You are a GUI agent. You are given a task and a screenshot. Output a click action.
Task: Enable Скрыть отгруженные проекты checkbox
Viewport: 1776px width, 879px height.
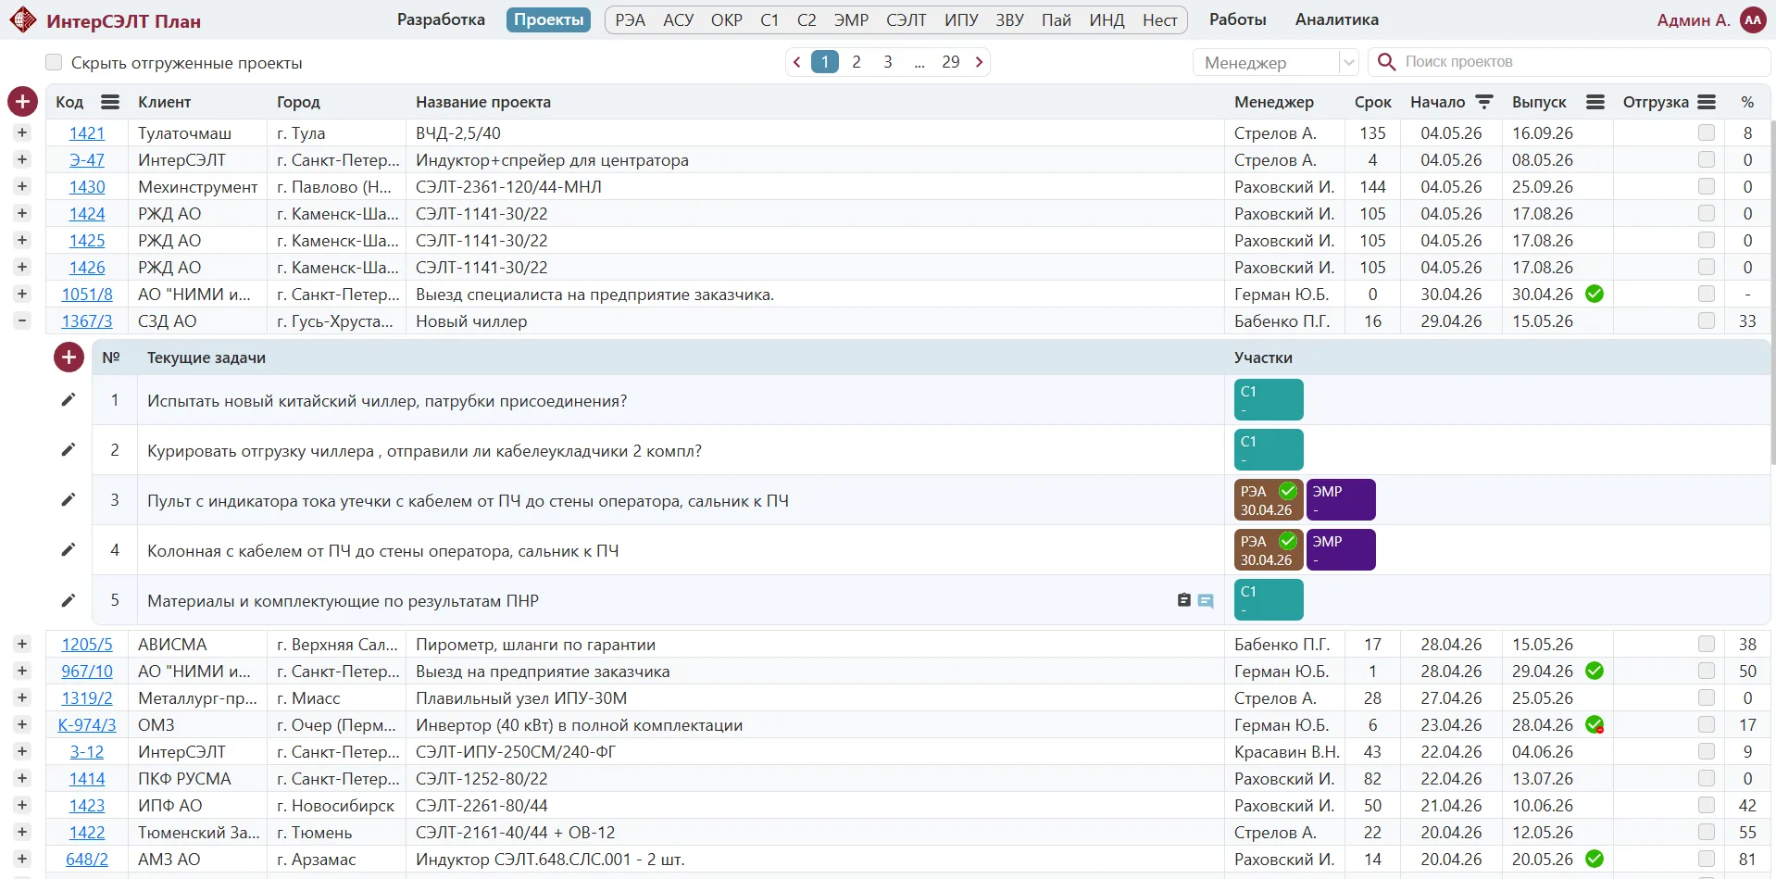(x=54, y=62)
